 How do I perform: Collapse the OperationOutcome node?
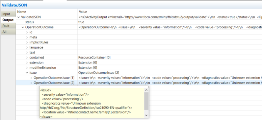(23, 27)
